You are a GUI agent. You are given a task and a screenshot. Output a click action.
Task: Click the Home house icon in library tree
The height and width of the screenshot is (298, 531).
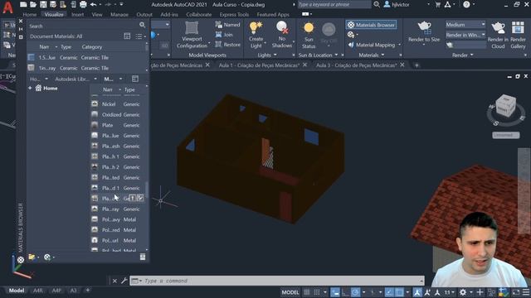38,89
